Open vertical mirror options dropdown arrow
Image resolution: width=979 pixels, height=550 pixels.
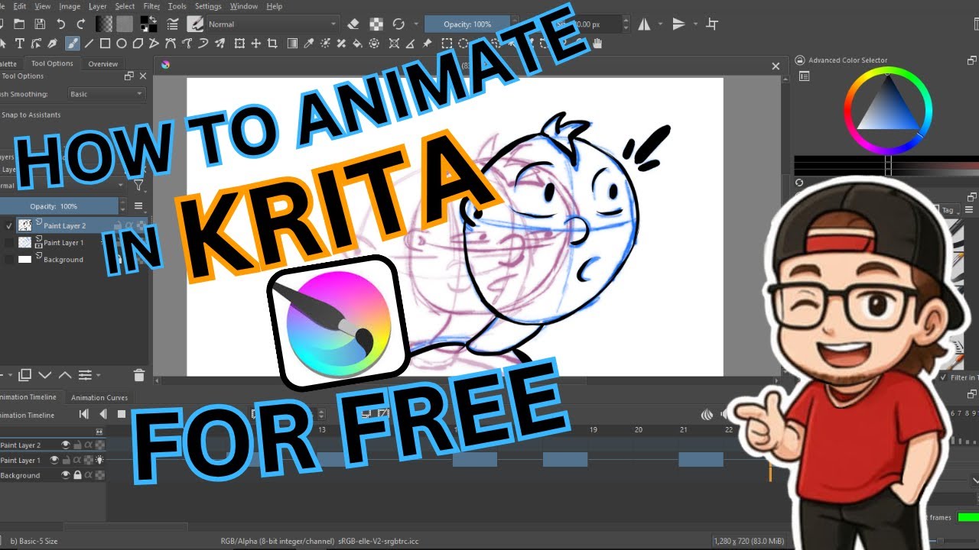point(695,24)
